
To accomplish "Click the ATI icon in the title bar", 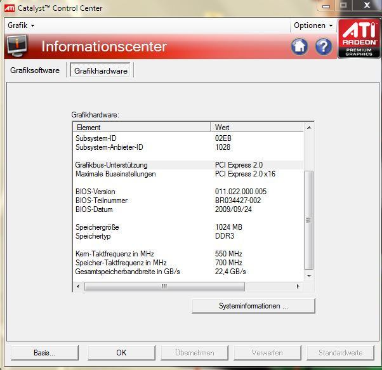I will (10, 8).
